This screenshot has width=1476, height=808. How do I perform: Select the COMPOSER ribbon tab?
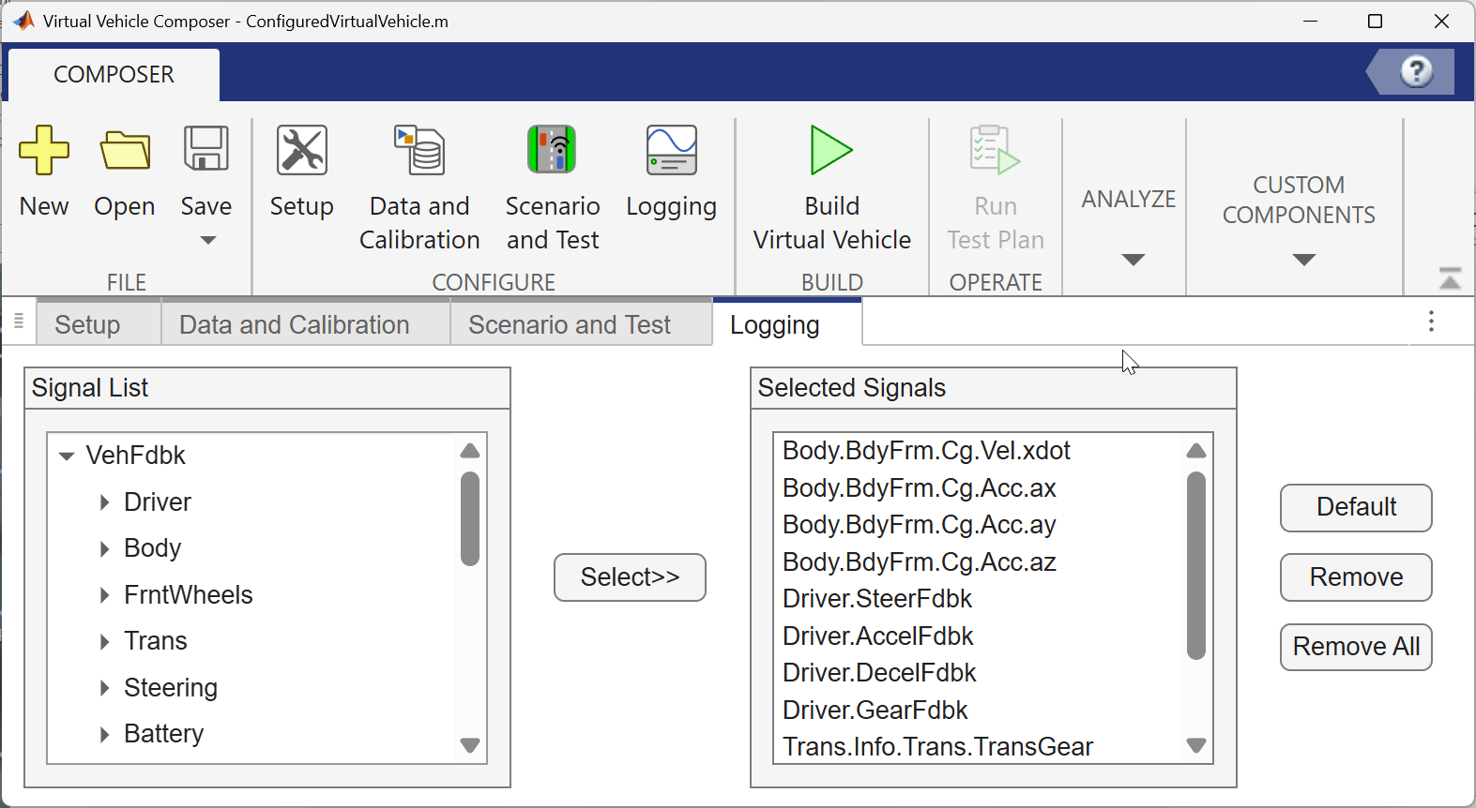[114, 74]
